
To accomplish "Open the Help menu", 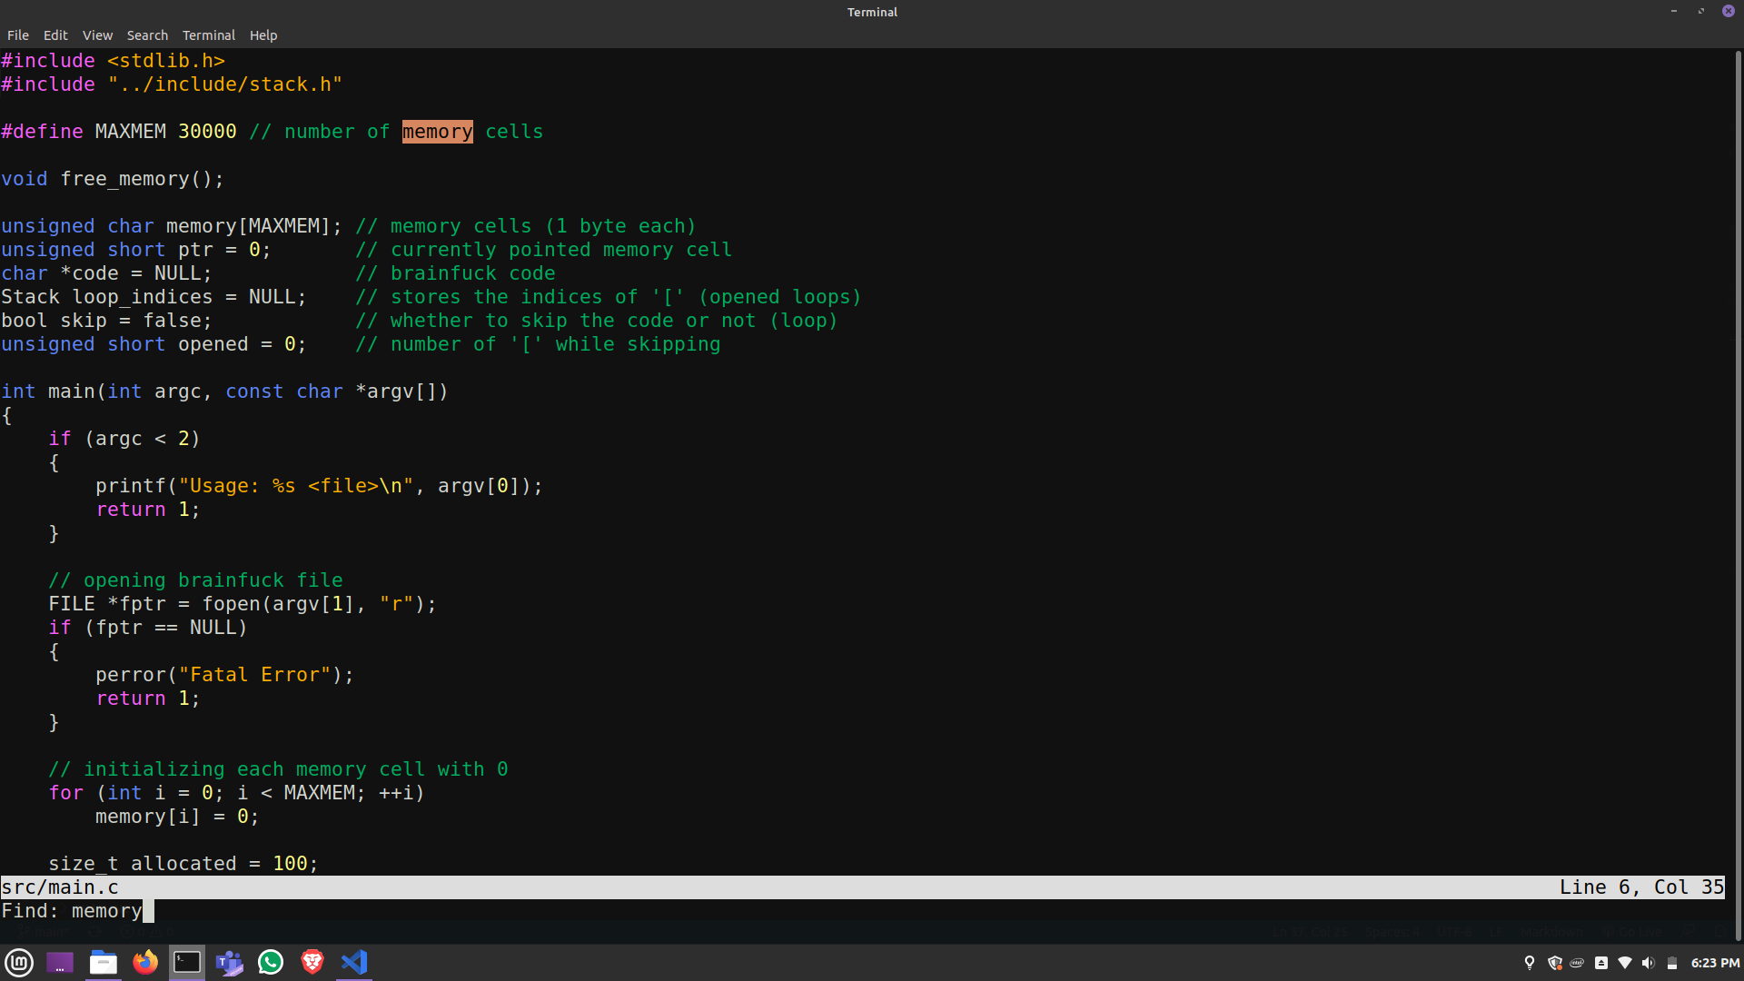I will (263, 35).
